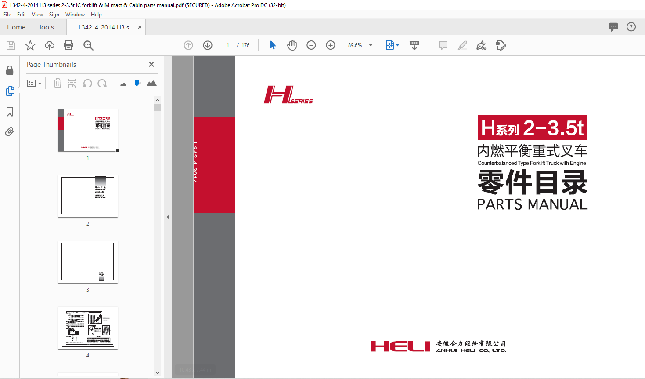Click the thumbnail size slider handle
Screen dimensions: 645x379
coord(137,83)
